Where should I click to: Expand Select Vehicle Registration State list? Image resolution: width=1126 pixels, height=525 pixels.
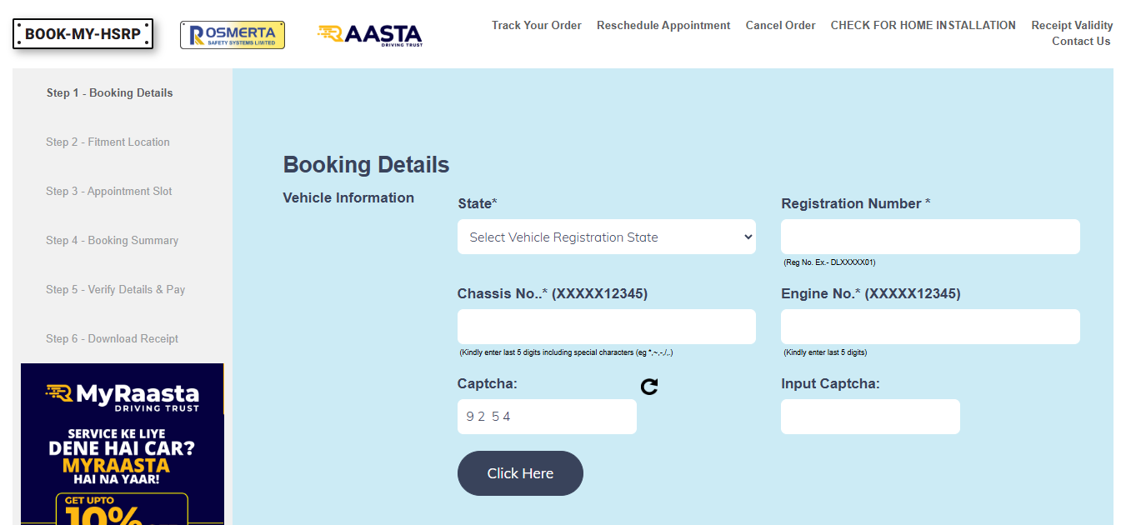606,237
